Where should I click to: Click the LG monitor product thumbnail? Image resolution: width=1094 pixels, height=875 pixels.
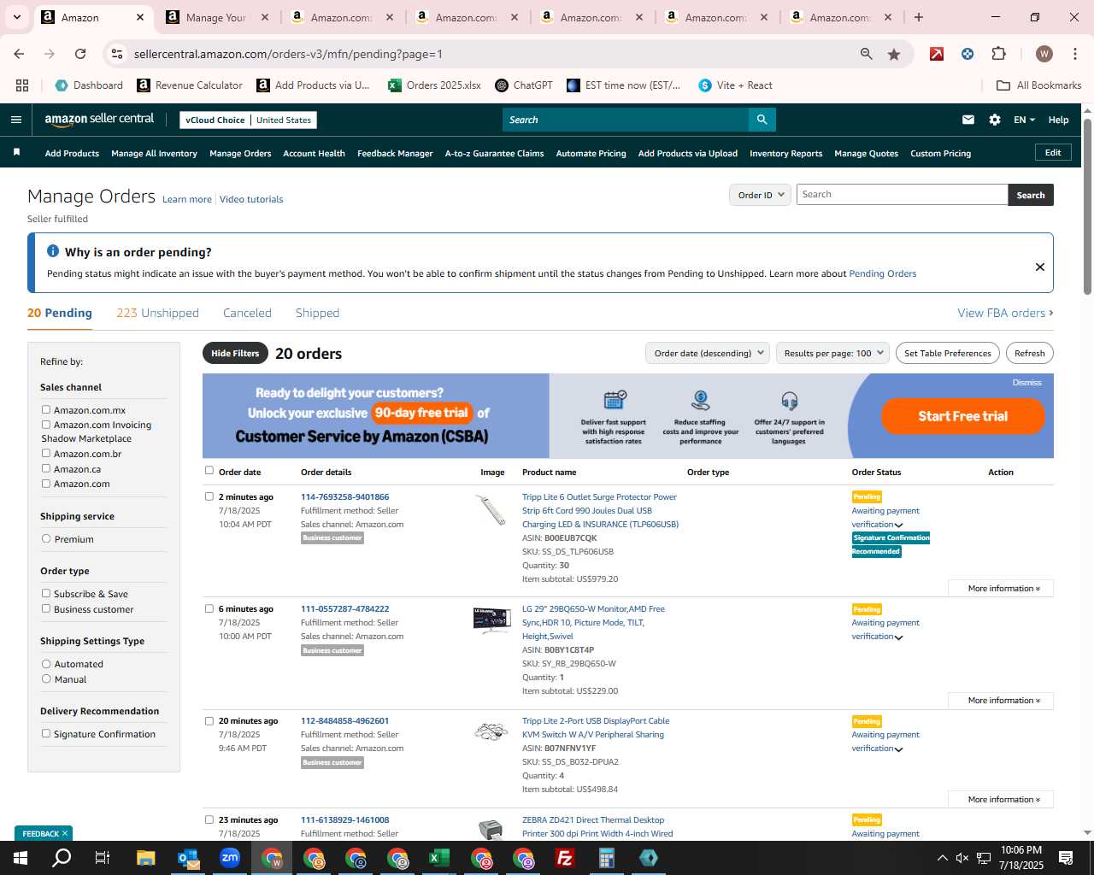coord(491,620)
